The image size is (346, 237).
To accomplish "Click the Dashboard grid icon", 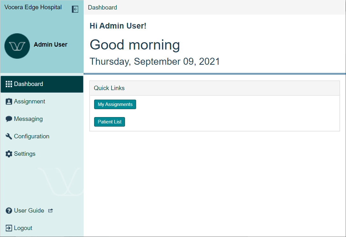I will pyautogui.click(x=9, y=84).
